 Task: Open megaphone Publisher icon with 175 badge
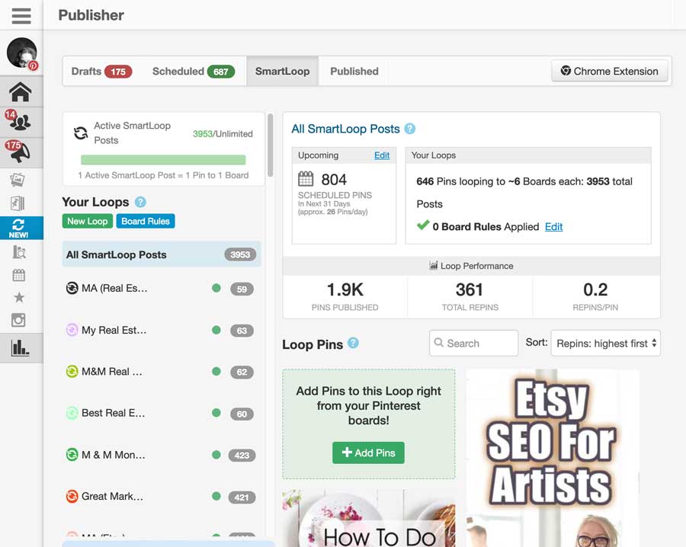(19, 152)
